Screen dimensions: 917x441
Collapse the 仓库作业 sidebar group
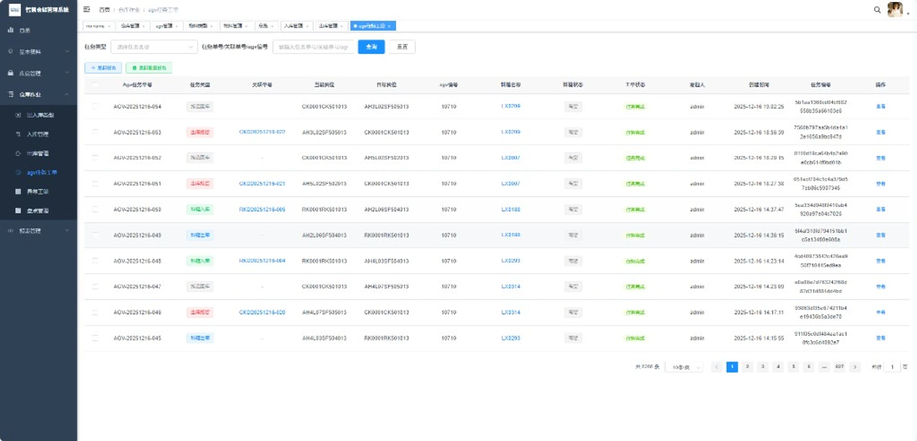tap(38, 94)
